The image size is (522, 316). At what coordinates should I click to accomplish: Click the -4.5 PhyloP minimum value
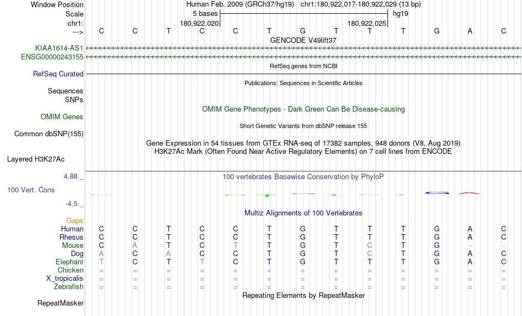(71, 204)
